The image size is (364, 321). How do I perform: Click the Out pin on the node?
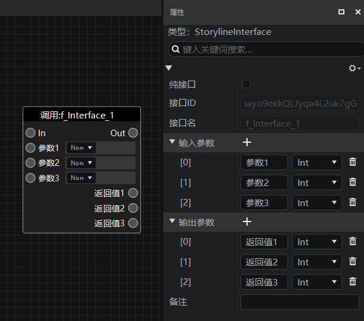coord(133,133)
